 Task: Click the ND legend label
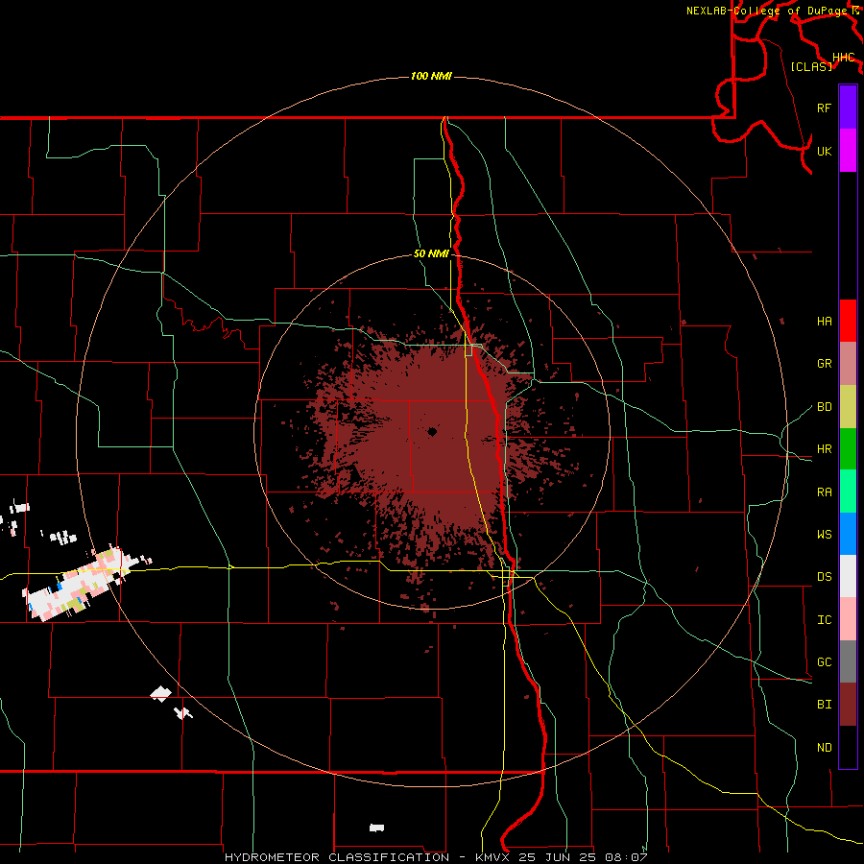824,748
